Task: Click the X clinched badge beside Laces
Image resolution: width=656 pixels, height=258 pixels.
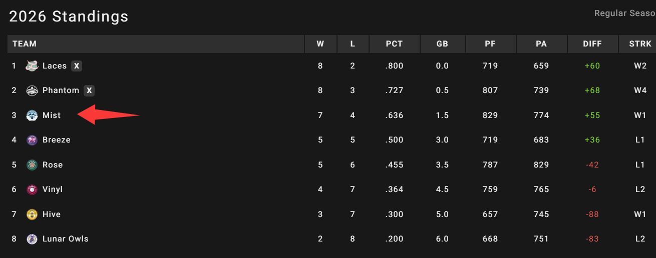Action: 76,65
